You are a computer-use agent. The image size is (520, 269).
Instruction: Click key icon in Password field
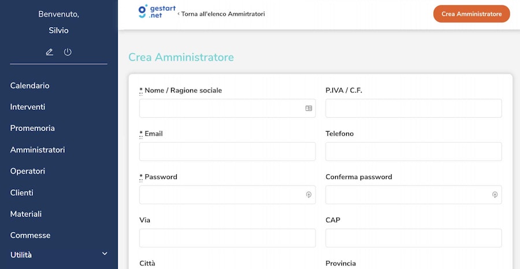coord(309,195)
